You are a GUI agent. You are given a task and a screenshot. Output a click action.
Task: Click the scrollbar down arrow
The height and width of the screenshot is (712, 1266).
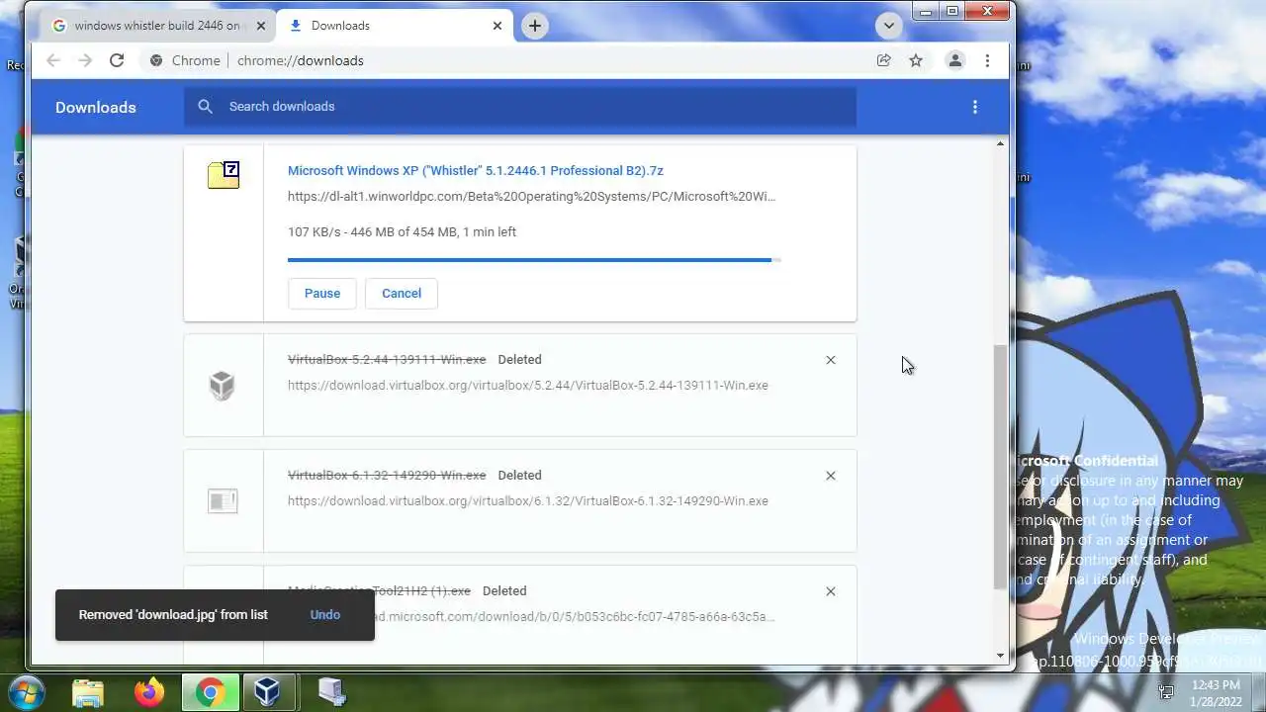[1000, 656]
